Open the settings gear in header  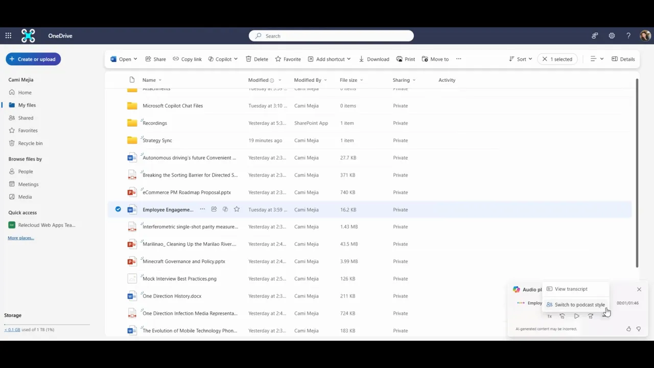pyautogui.click(x=612, y=36)
